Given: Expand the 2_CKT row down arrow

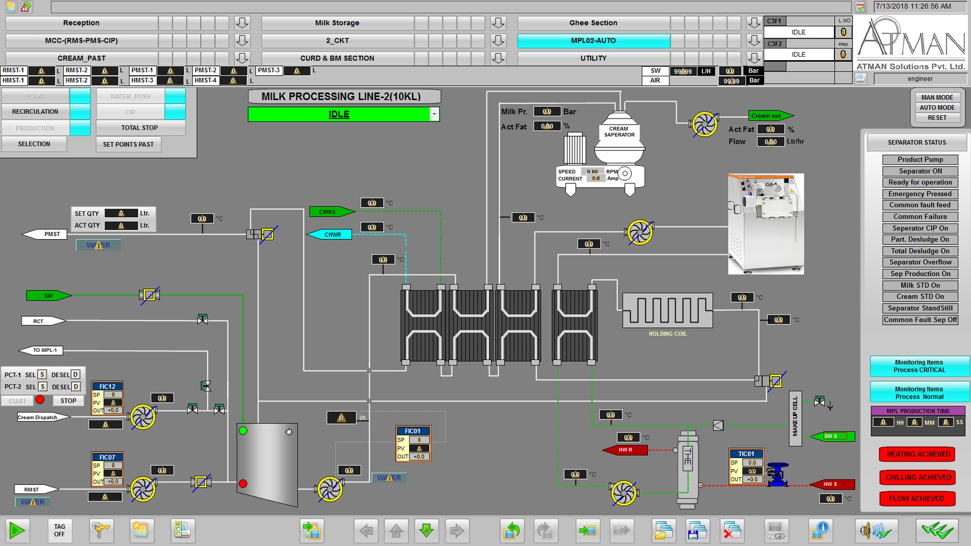Looking at the screenshot, I should coord(498,40).
